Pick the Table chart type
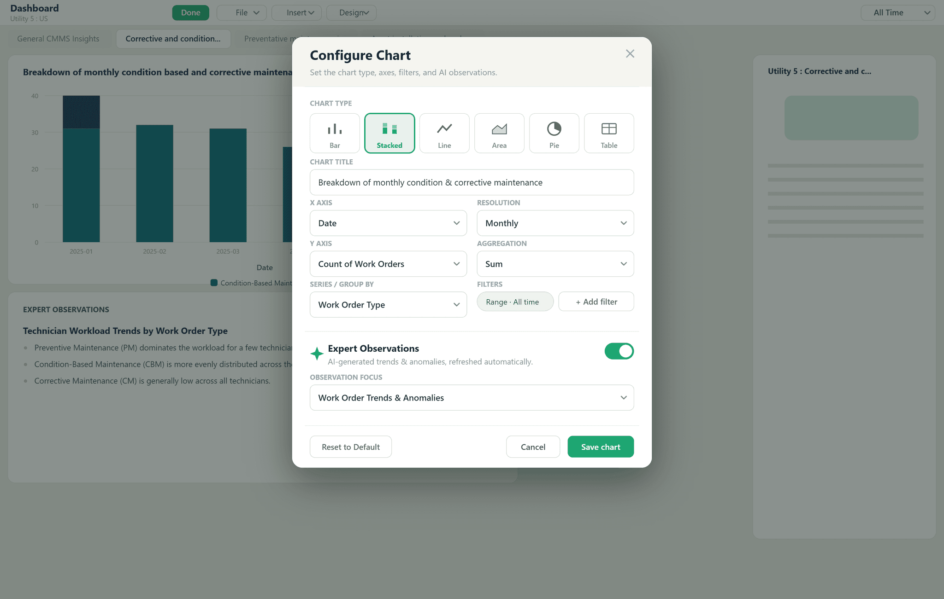The height and width of the screenshot is (599, 944). click(609, 133)
